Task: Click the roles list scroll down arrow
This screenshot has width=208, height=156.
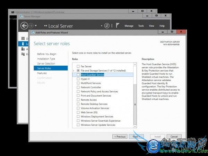Action: point(135,126)
